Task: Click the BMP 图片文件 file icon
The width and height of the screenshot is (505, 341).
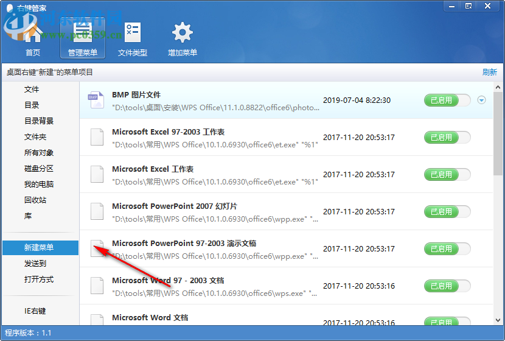Action: tap(96, 100)
